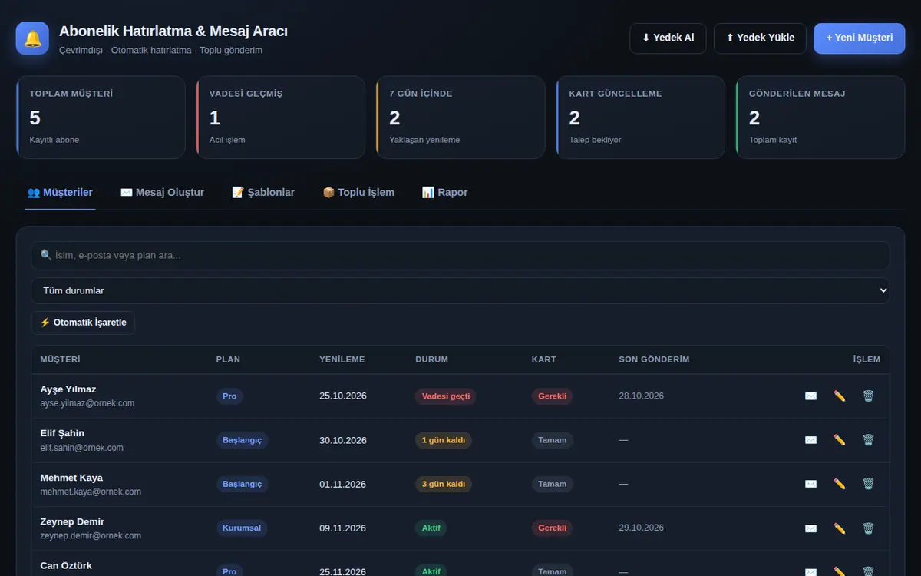Viewport: 921px width, 576px height.
Task: Click the renewal date 30.10.2026
Action: click(x=343, y=440)
